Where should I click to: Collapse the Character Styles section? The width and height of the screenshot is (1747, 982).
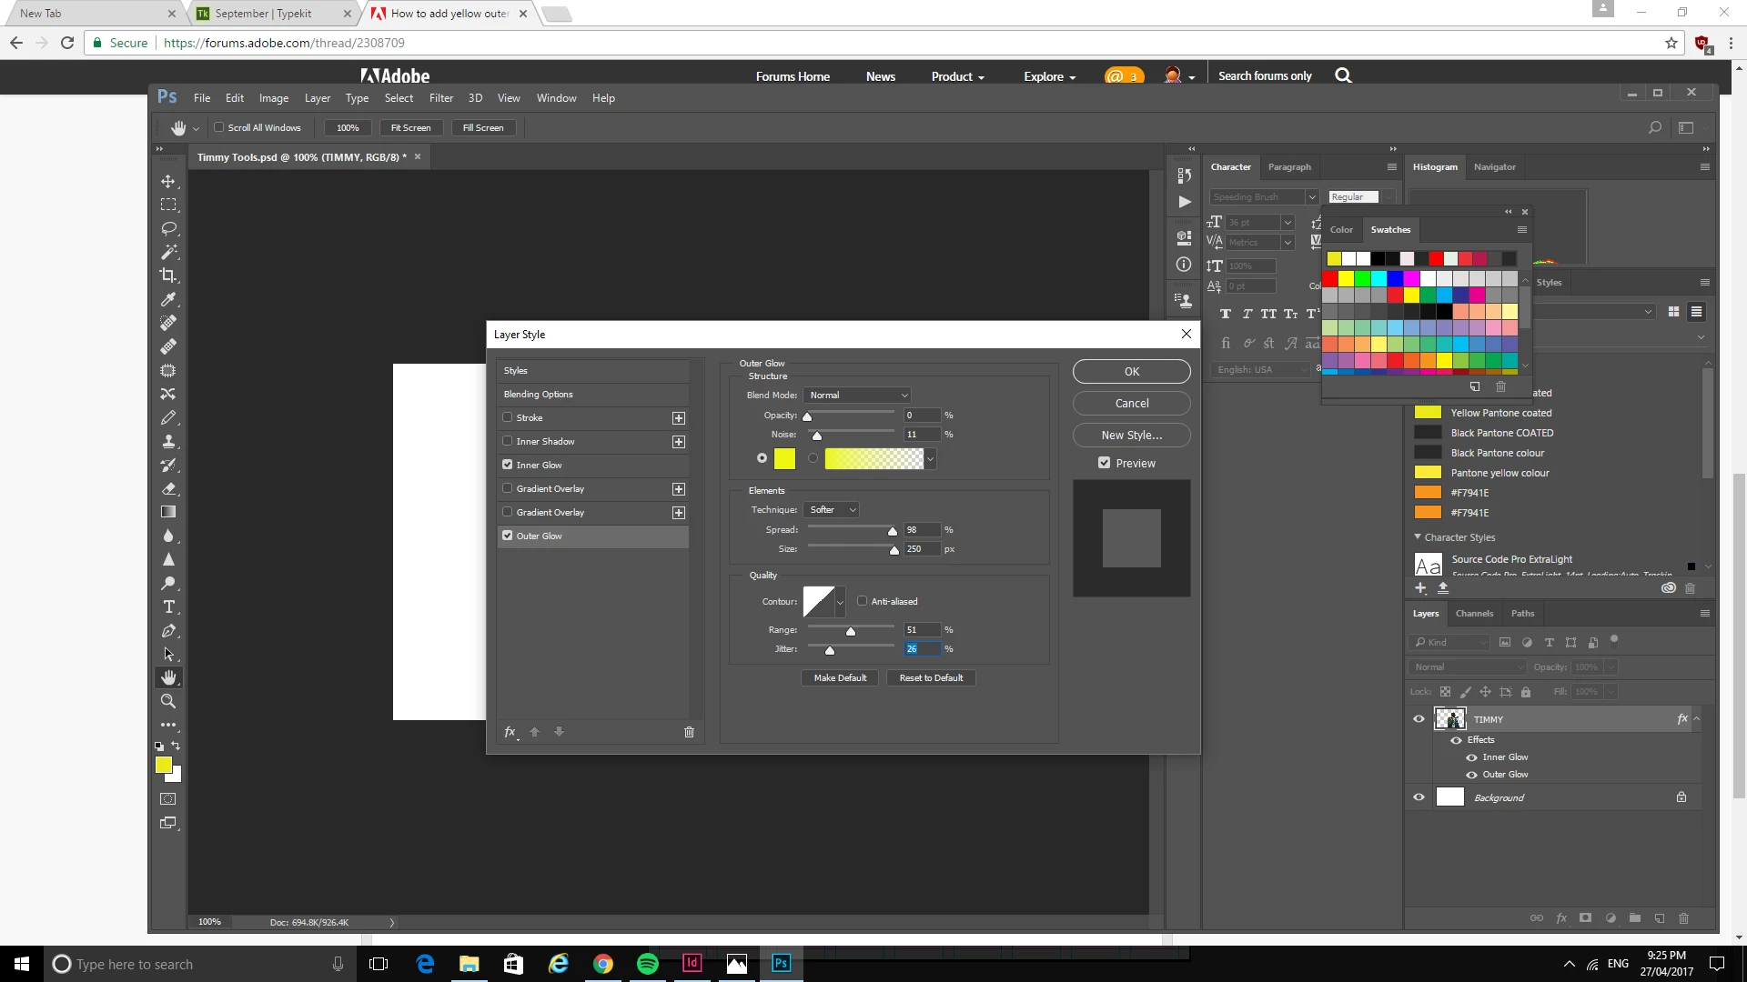[1417, 537]
